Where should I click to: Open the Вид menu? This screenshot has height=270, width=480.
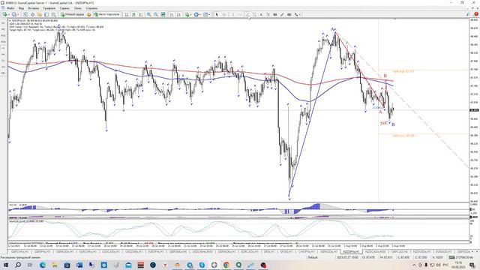point(21,8)
